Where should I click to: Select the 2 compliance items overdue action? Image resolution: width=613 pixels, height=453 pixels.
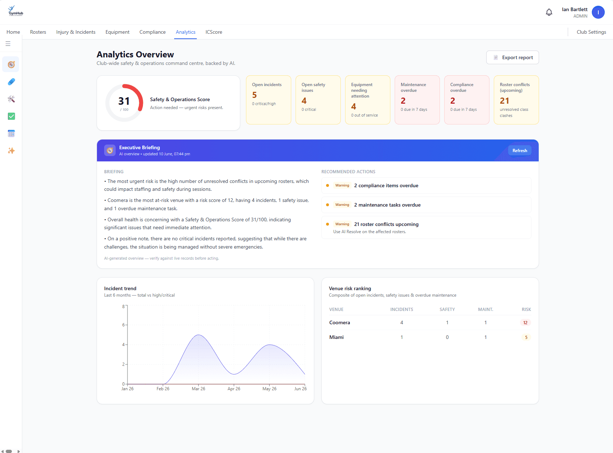point(426,185)
